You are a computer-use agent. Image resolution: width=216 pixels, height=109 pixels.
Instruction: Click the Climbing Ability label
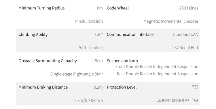(33, 35)
